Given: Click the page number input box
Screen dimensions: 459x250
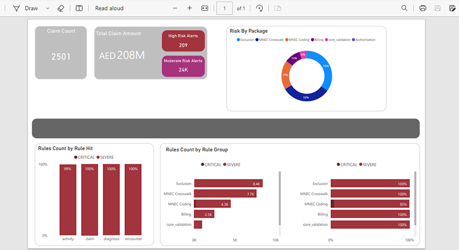Looking at the screenshot, I should click(x=224, y=8).
